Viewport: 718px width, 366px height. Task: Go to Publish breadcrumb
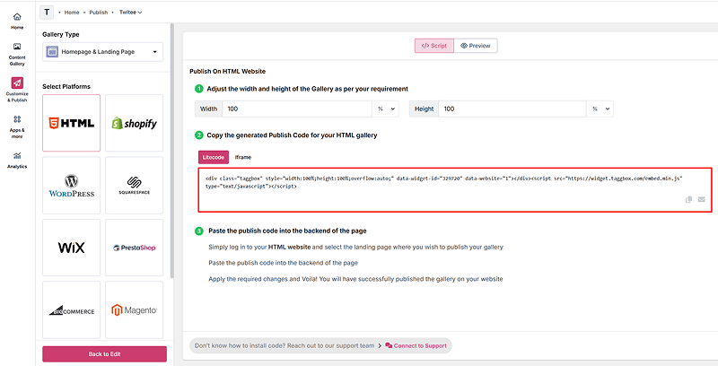click(x=99, y=13)
